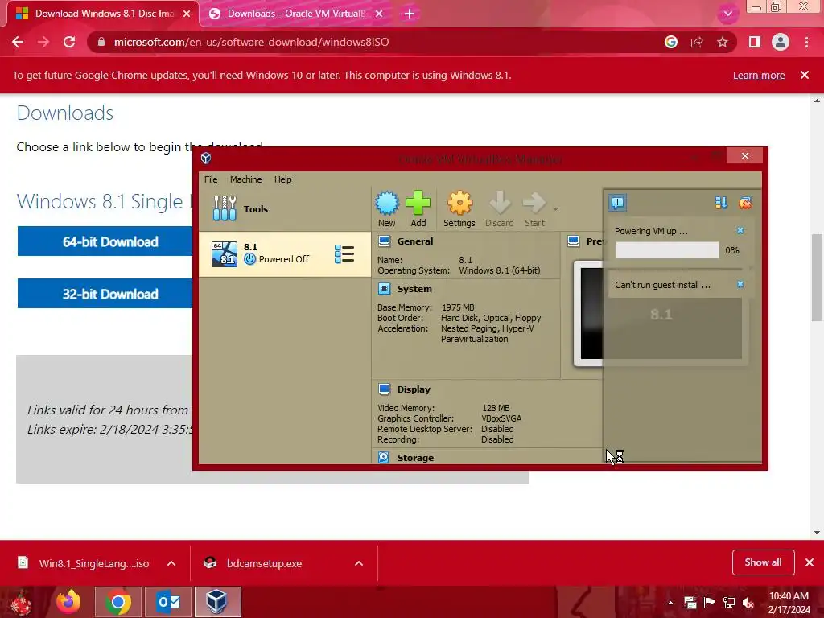
Task: Toggle the Chrome side panel icon
Action: coord(755,42)
